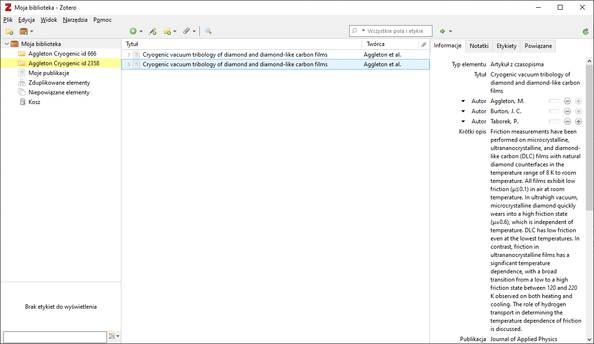Viewport: 594px width, 344px height.
Task: Open the Pomoc menu
Action: pyautogui.click(x=103, y=20)
